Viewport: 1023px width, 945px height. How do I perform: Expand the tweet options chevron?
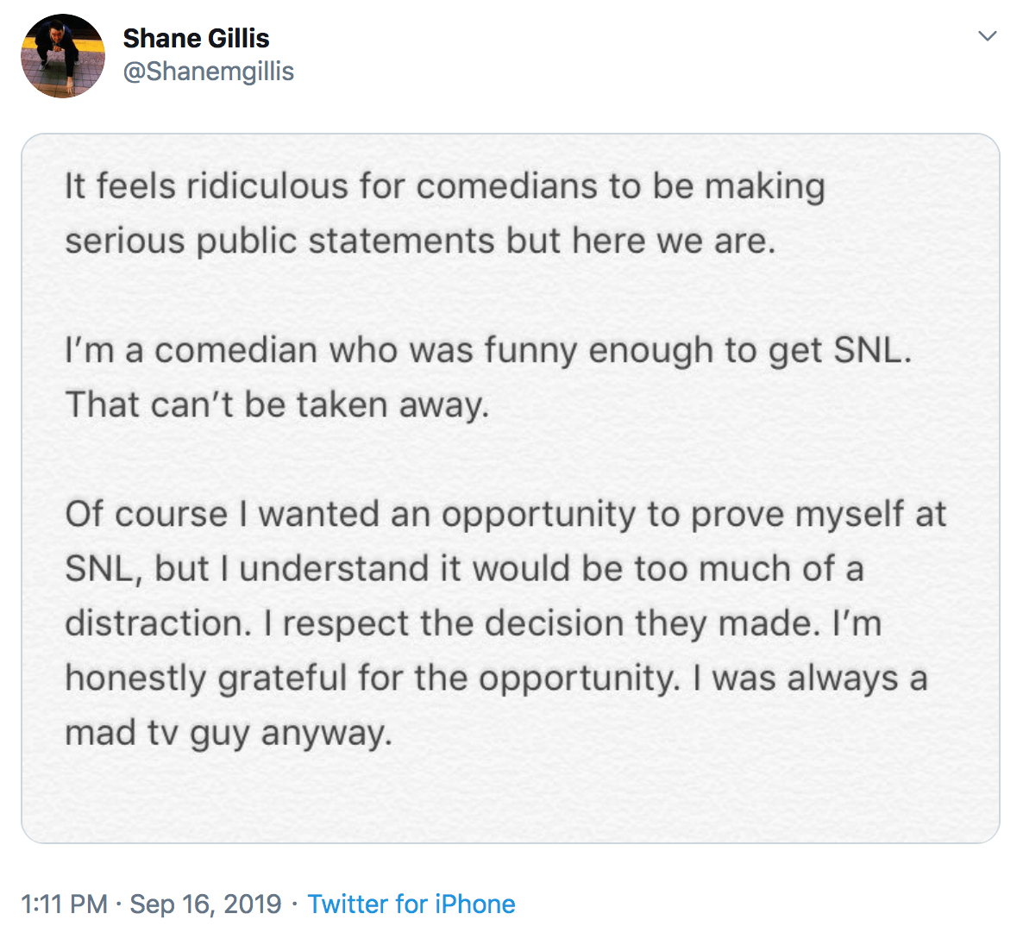(988, 36)
